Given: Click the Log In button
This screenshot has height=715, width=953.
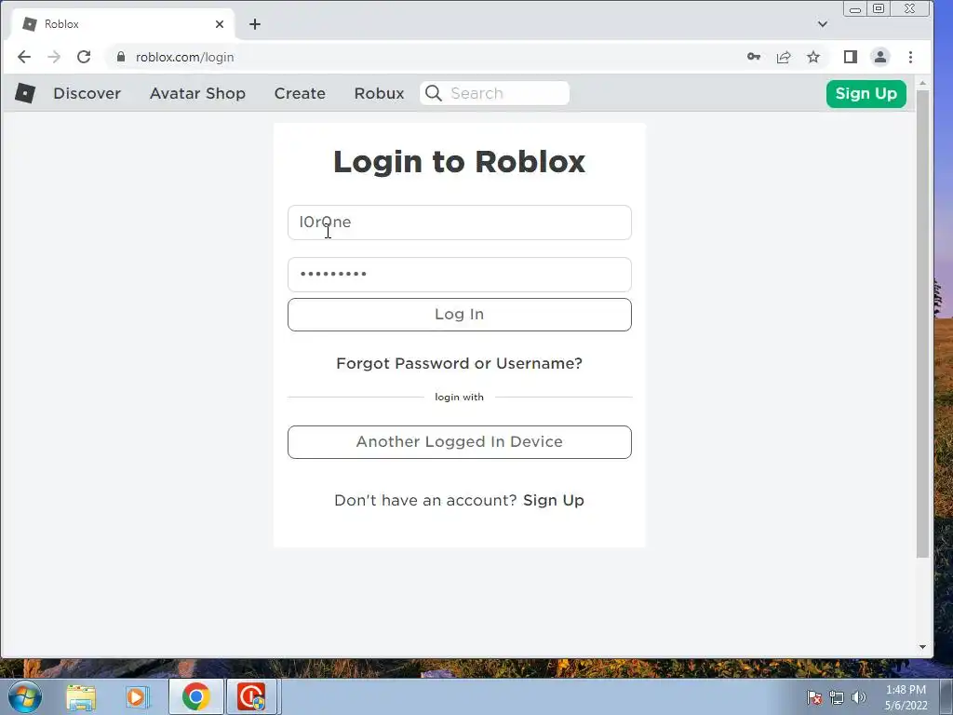Looking at the screenshot, I should click(x=460, y=315).
